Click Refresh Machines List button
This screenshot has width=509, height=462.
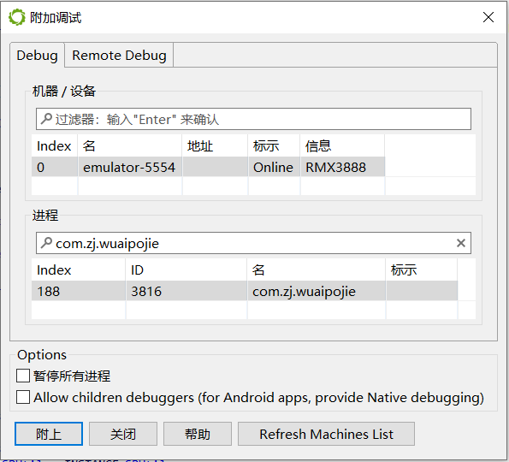click(326, 434)
